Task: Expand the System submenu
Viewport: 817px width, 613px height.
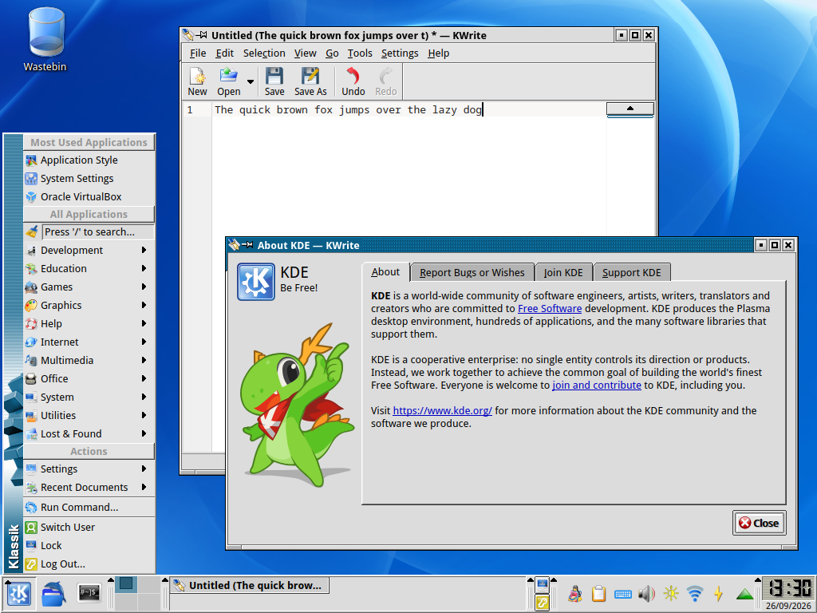Action: (89, 397)
